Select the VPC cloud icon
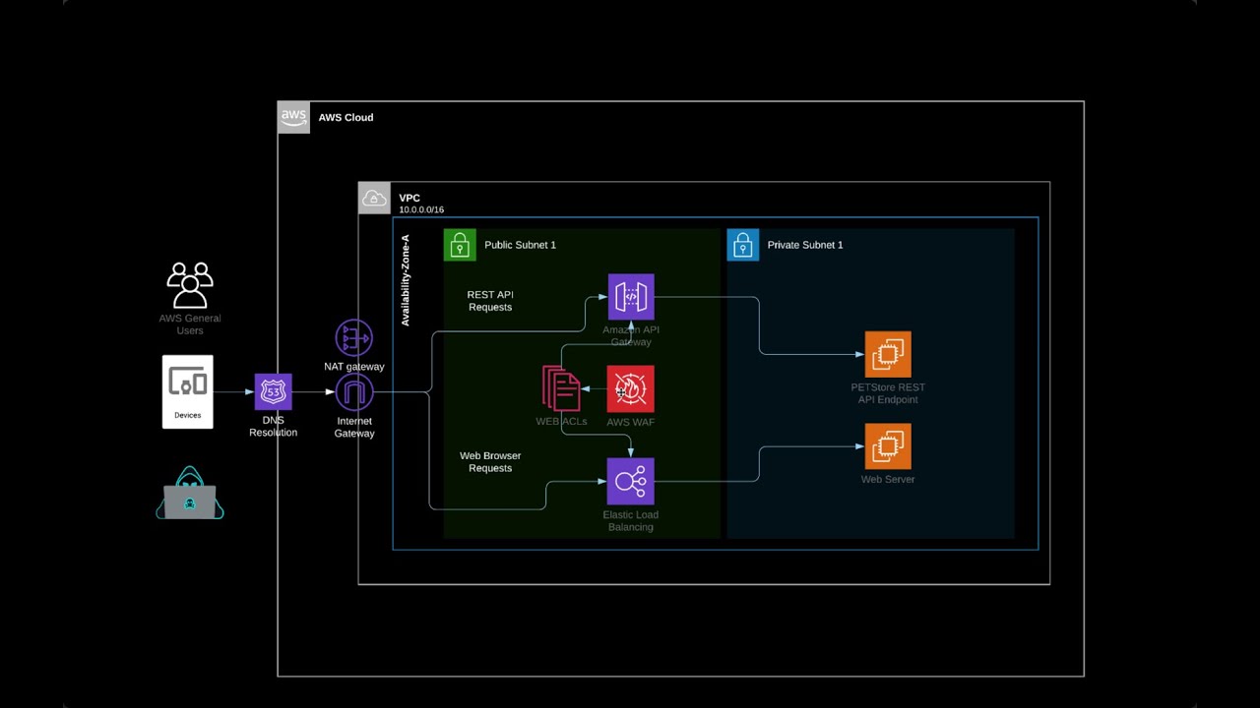 (374, 198)
